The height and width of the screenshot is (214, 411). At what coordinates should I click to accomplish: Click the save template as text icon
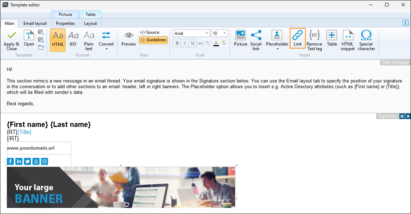tap(41, 32)
